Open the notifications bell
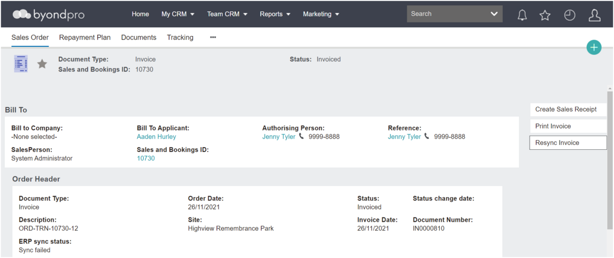 pos(522,15)
